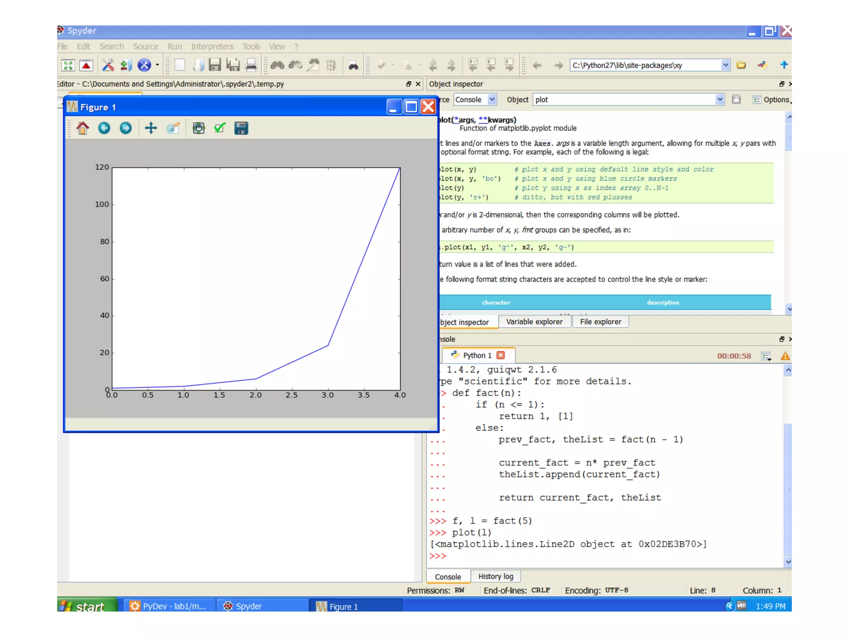Open the File menu
This screenshot has width=849, height=637.
click(63, 46)
